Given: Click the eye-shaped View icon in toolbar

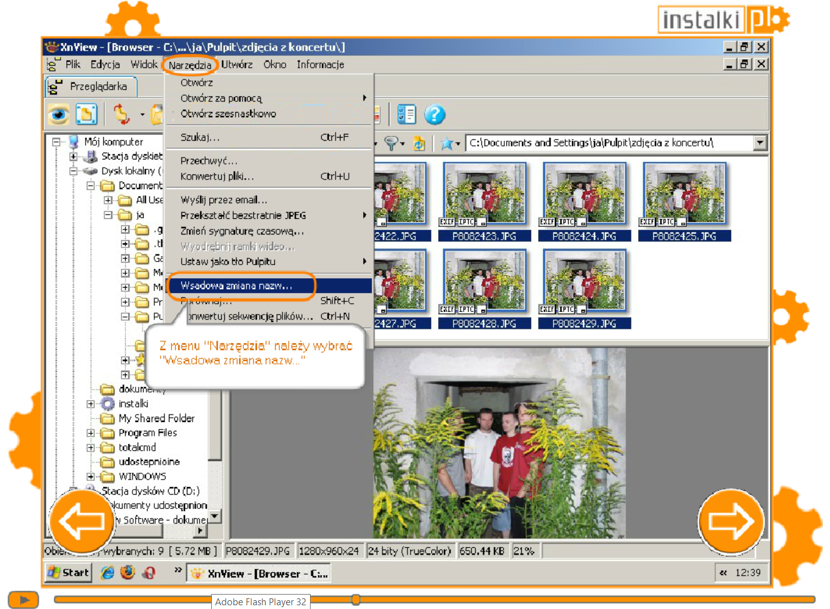Looking at the screenshot, I should (x=59, y=114).
